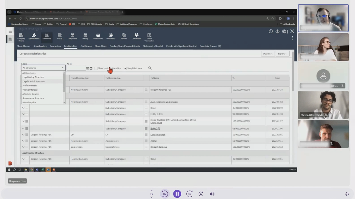Image resolution: width=355 pixels, height=199 pixels.
Task: Select Steven's participant video tile
Action: (x=323, y=105)
